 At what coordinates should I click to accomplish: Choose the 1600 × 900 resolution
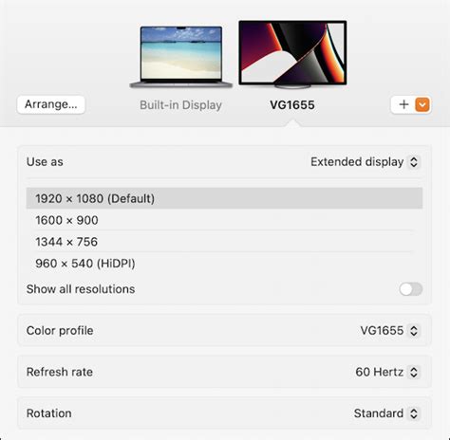click(224, 220)
